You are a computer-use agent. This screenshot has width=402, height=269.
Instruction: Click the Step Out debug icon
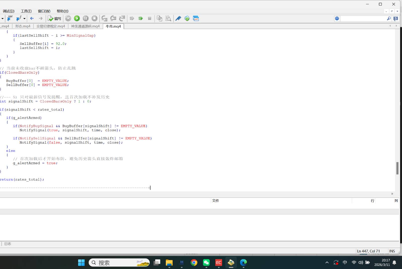click(122, 18)
